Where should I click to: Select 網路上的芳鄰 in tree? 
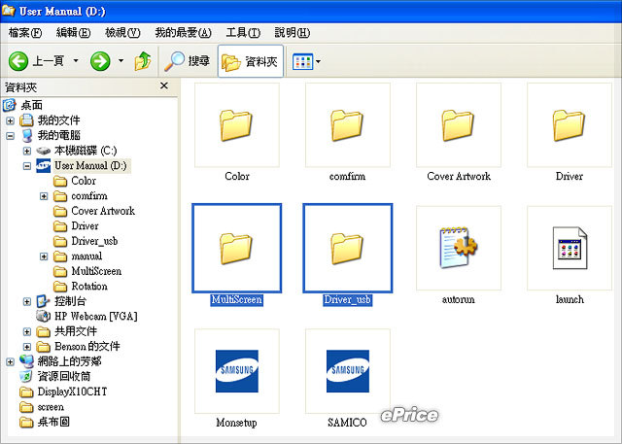69,361
